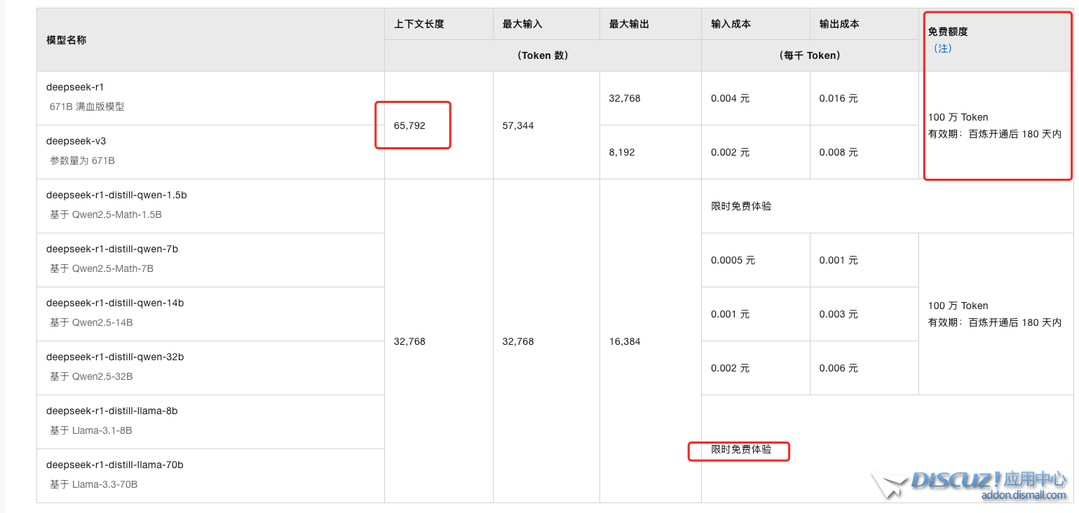Select the 0.016 元 output cost cell
This screenshot has width=1079, height=513.
point(839,99)
